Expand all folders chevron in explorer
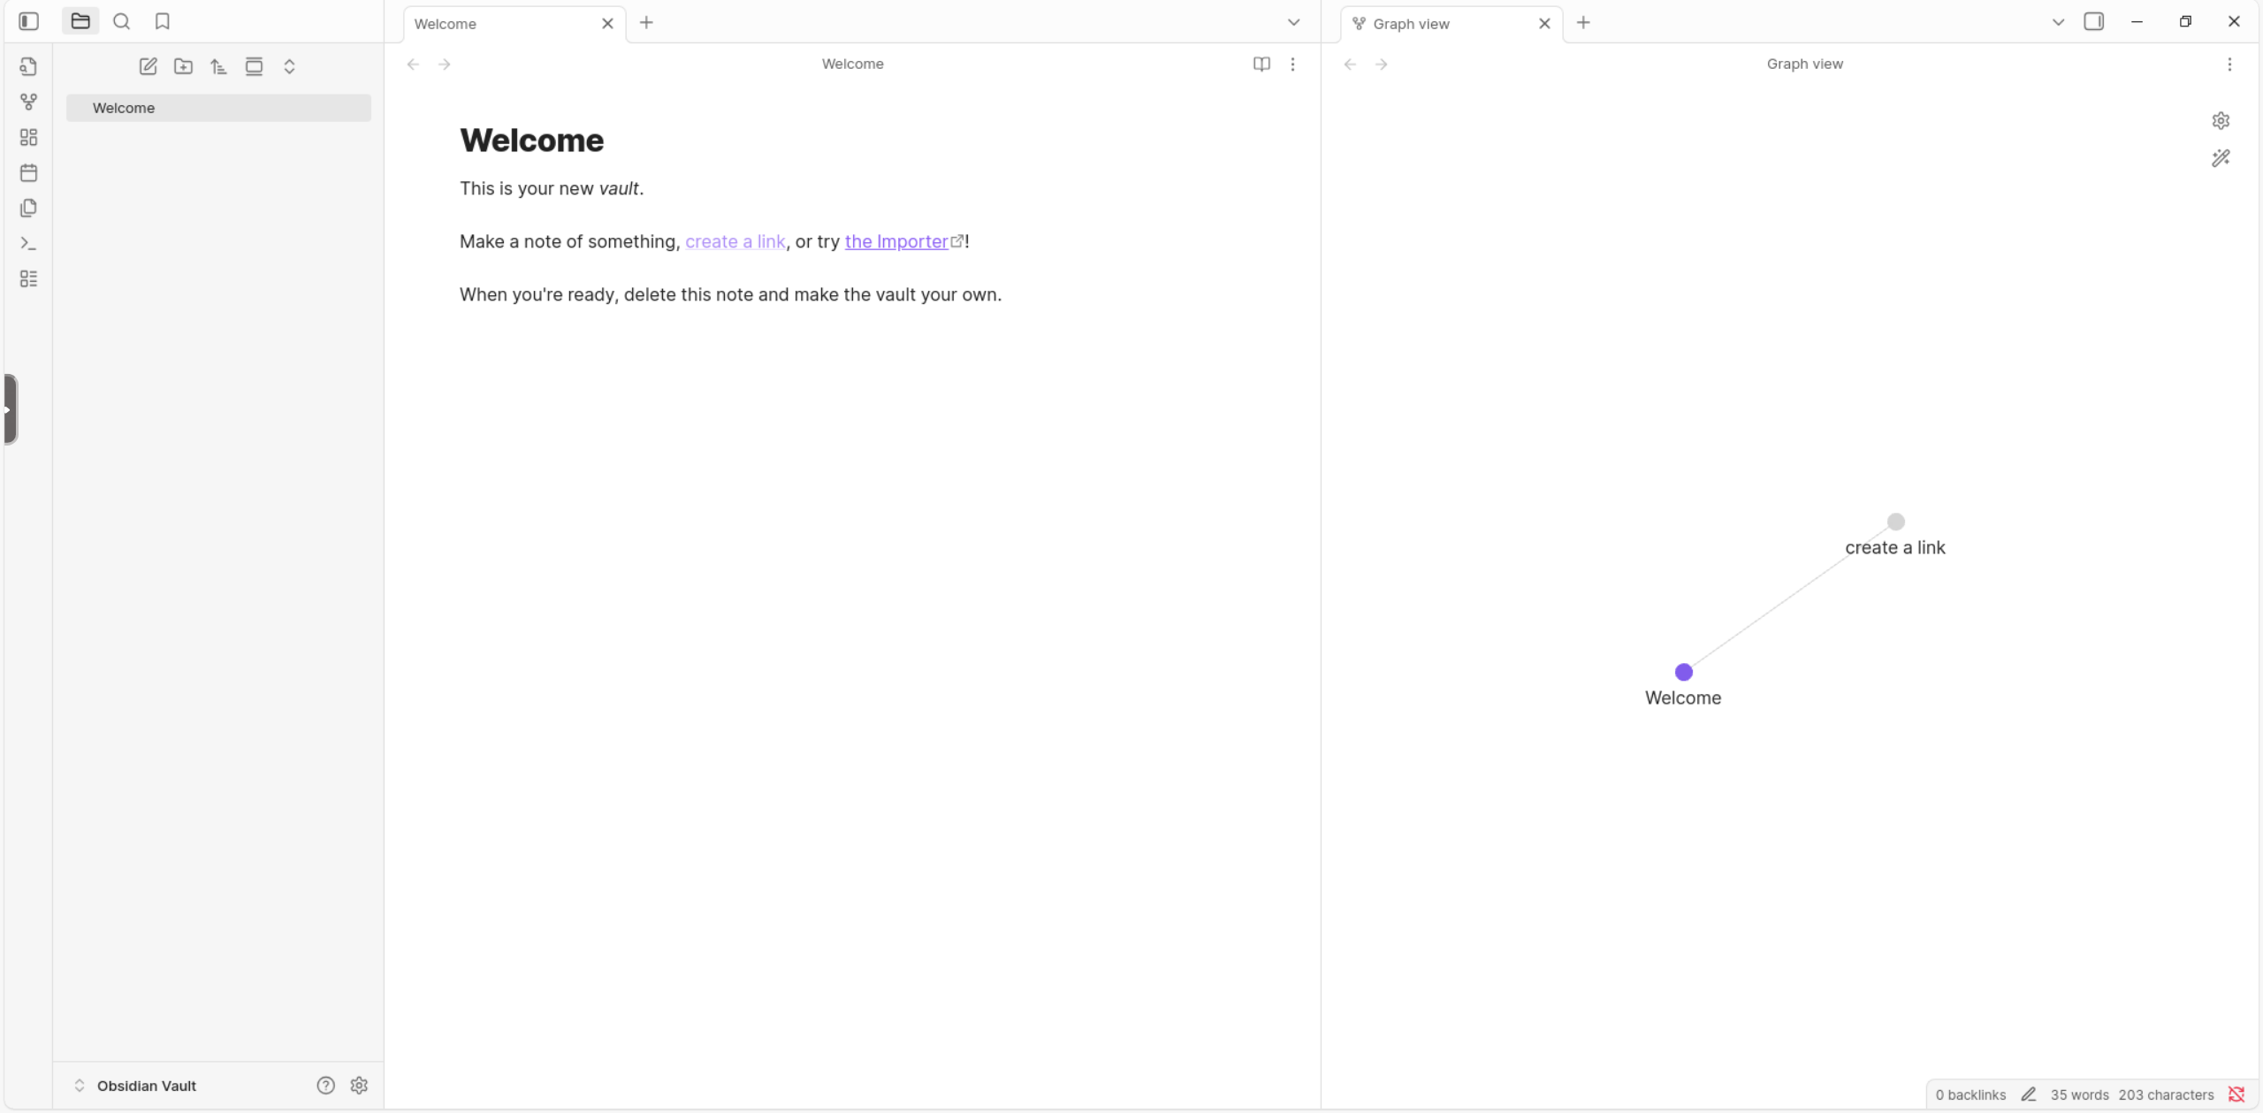 [289, 66]
